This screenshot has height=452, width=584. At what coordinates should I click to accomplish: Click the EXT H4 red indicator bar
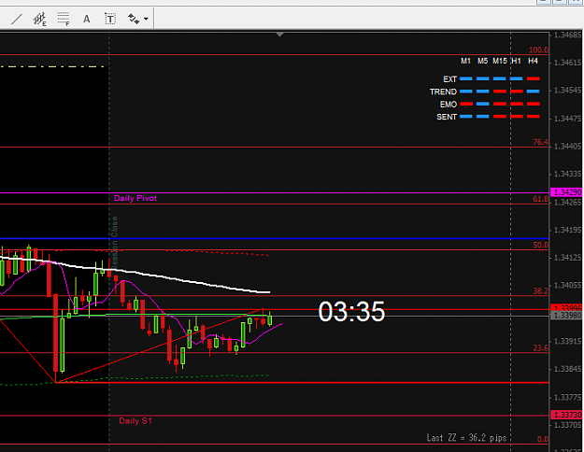(534, 79)
